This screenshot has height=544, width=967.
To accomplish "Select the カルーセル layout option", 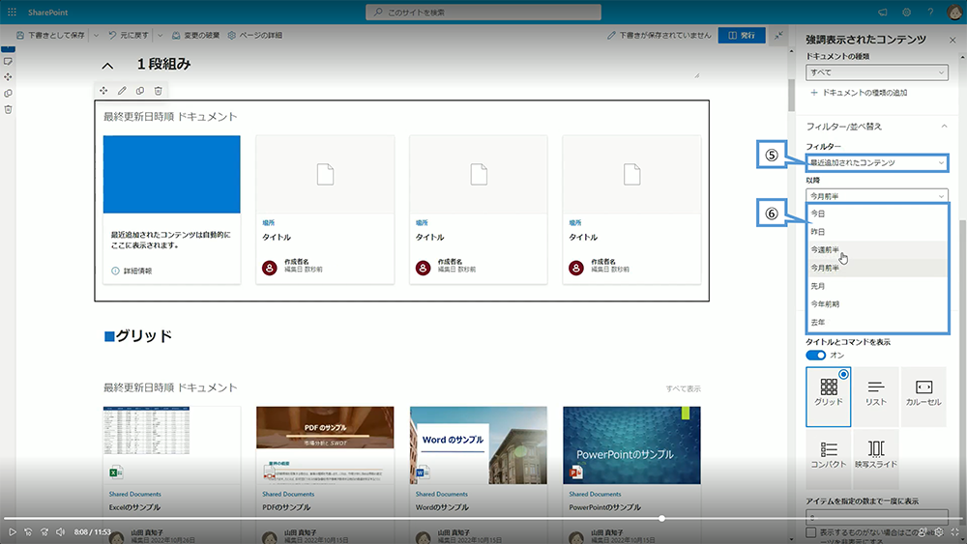I will [923, 397].
